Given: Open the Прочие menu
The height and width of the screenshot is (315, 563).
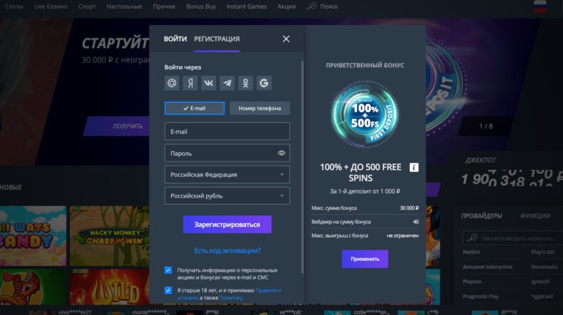Looking at the screenshot, I should (x=164, y=6).
